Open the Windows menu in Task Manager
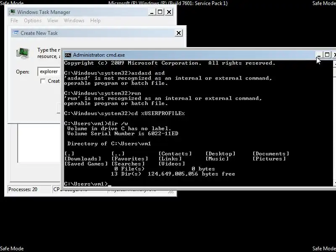The height and width of the screenshot is (252, 336). [x=74, y=21]
